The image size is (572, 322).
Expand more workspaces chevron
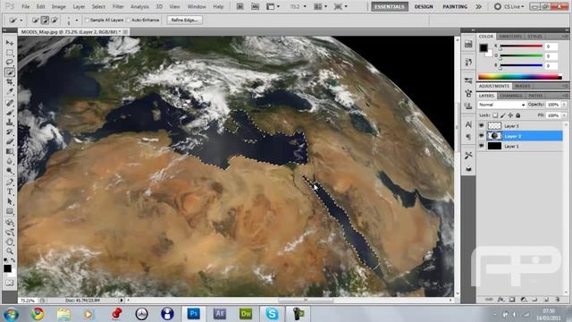coord(479,6)
